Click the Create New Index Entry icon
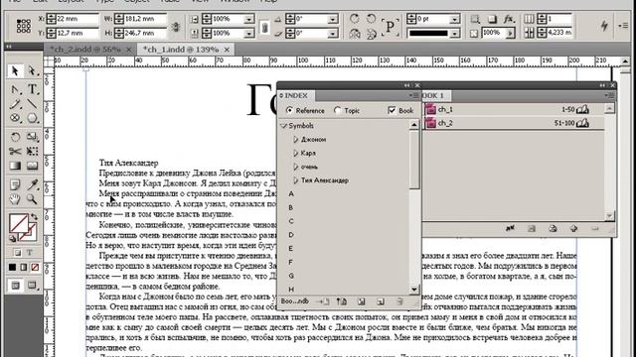 [x=380, y=301]
